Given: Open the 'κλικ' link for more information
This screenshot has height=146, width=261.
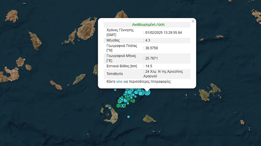Looking at the screenshot, I should tap(119, 82).
